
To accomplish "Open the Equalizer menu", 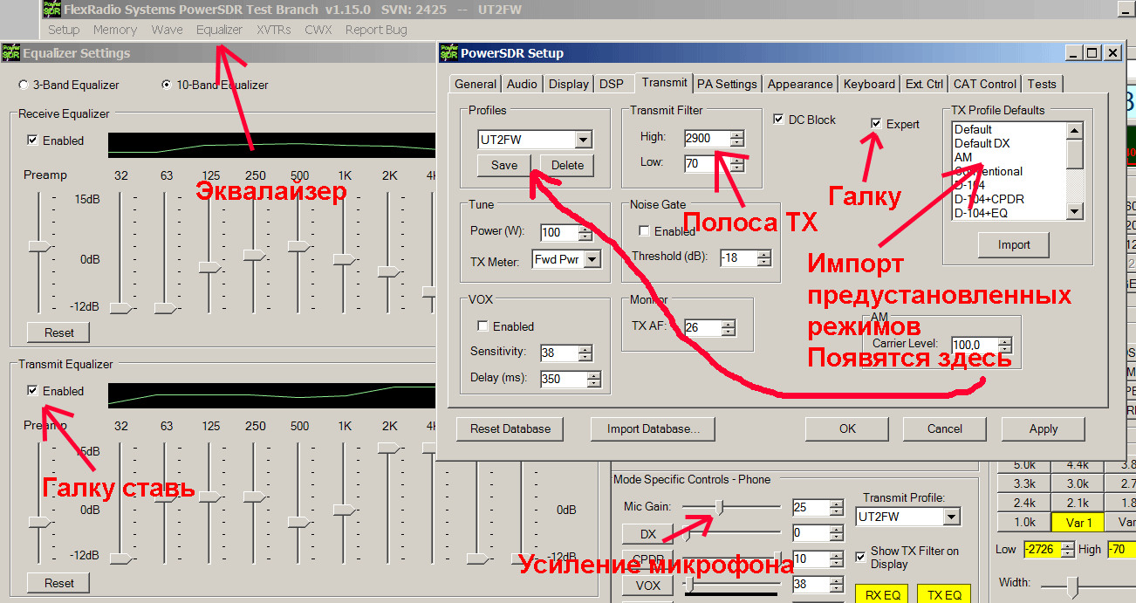I will 219,30.
